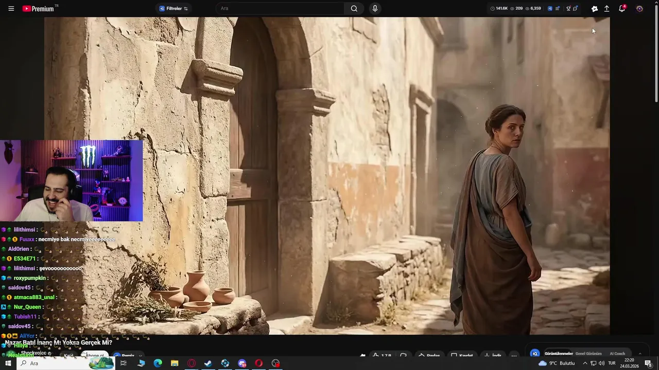Image resolution: width=659 pixels, height=370 pixels.
Task: Open the Filtreler filter dropdown
Action: click(x=174, y=8)
